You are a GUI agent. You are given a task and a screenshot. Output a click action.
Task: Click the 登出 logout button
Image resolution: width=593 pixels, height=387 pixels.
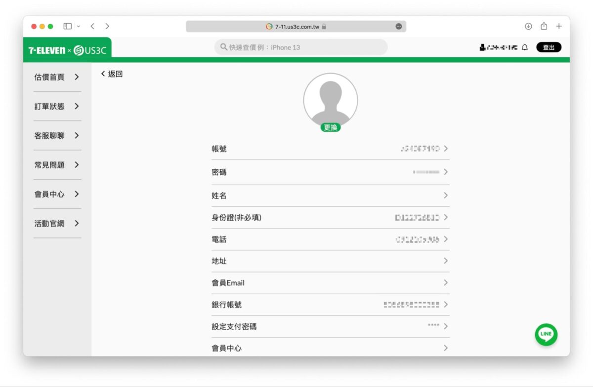click(549, 47)
